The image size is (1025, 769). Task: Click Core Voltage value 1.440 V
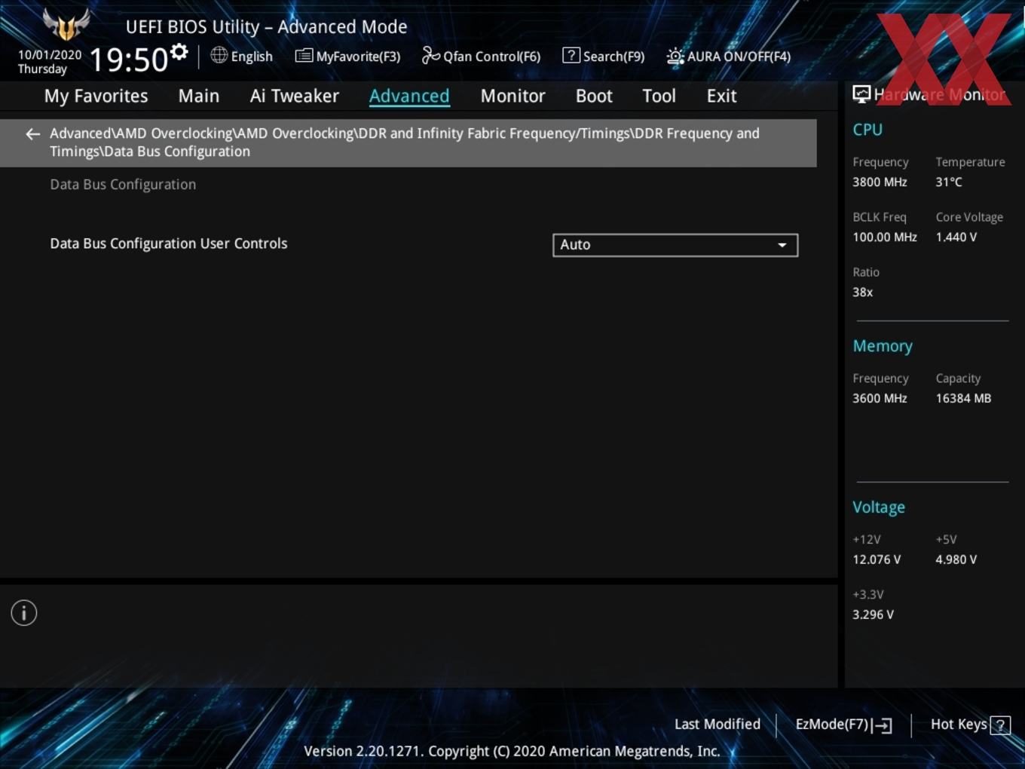(956, 237)
